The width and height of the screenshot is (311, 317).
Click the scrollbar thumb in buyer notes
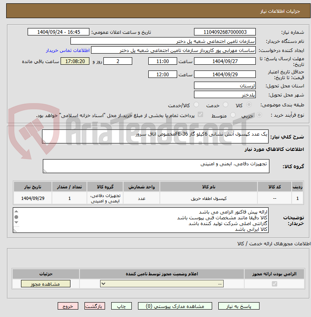click(16, 217)
